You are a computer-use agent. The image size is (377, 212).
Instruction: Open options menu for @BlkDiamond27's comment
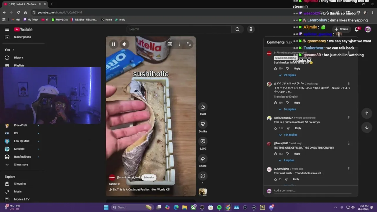[x=349, y=117]
